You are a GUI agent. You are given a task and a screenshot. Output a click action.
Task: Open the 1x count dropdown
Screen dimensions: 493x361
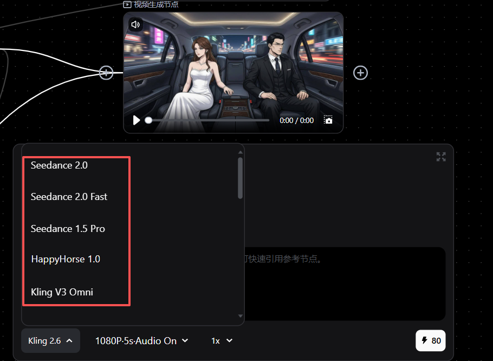coord(222,340)
